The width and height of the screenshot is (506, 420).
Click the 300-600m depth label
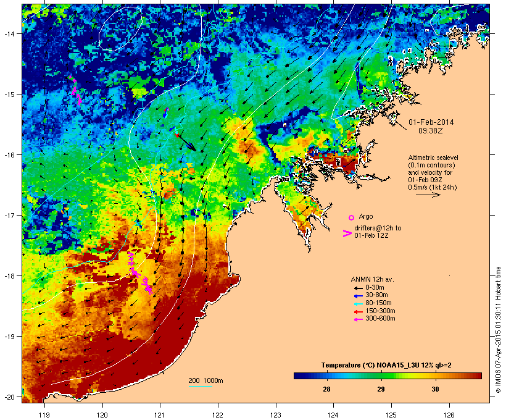tap(380, 319)
